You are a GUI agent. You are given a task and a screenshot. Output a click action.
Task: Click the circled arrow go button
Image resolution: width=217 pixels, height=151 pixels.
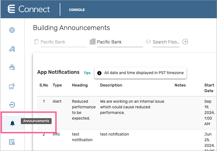point(185,42)
